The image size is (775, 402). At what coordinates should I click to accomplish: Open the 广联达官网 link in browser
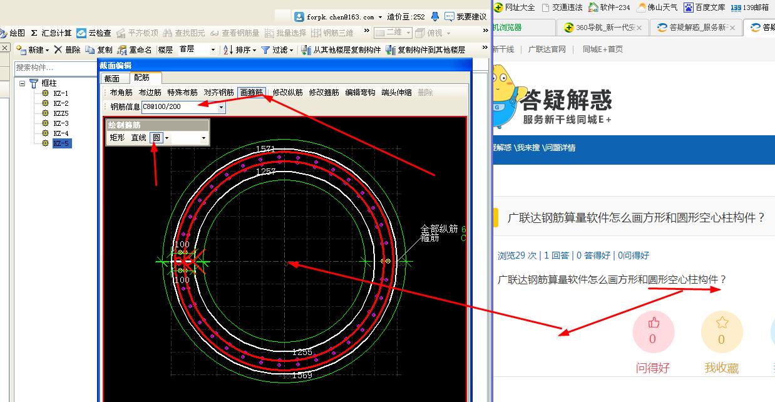[x=547, y=49]
